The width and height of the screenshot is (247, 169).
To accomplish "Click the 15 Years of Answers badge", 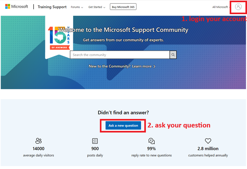I will pos(59,38).
